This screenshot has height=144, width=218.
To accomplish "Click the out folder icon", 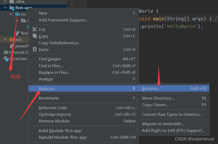I will coord(12,39).
